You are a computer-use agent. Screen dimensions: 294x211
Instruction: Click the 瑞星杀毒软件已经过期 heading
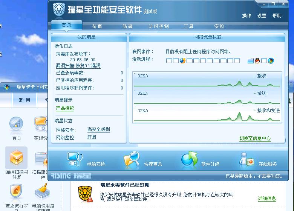coord(125,185)
